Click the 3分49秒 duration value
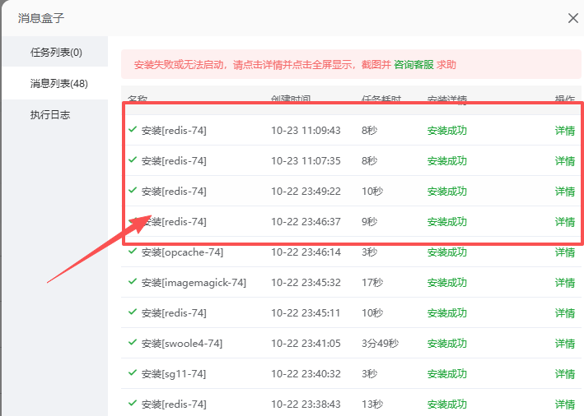 click(x=380, y=344)
